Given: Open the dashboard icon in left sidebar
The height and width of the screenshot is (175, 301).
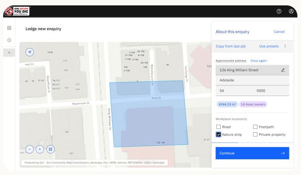Looking at the screenshot, I should click(x=9, y=28).
